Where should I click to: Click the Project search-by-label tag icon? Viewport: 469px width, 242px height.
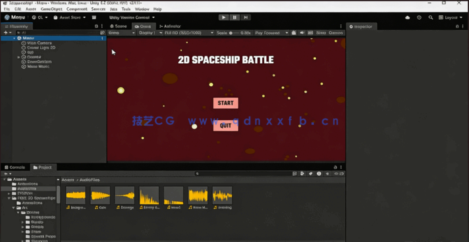(310, 174)
